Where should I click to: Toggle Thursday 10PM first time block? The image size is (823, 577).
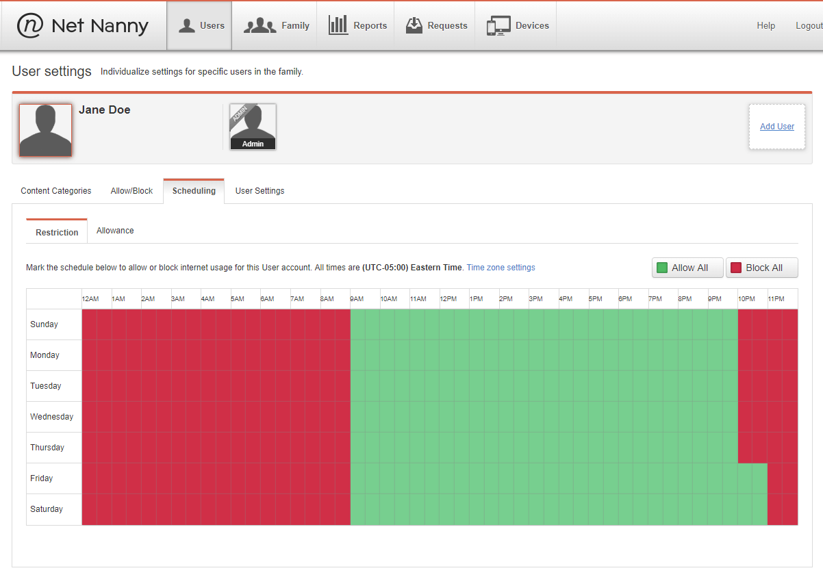click(x=745, y=448)
